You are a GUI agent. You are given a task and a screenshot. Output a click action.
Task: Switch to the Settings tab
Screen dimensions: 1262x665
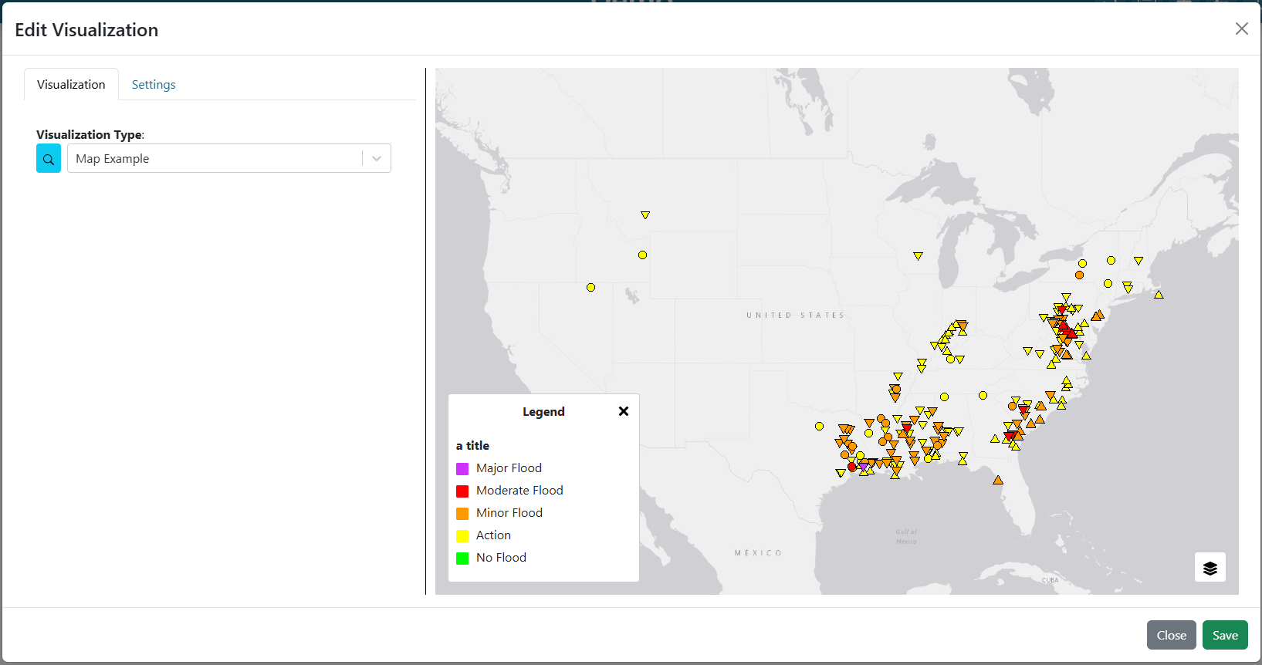tap(154, 85)
